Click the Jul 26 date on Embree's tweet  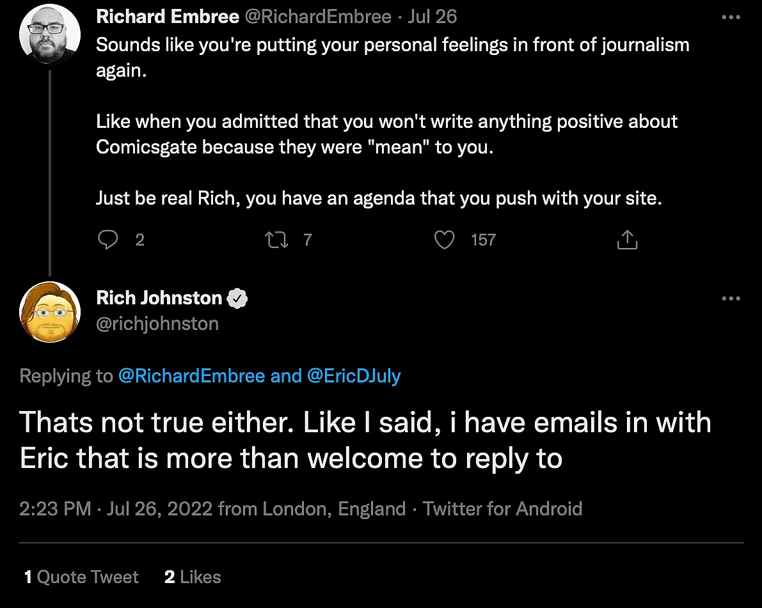pos(433,17)
